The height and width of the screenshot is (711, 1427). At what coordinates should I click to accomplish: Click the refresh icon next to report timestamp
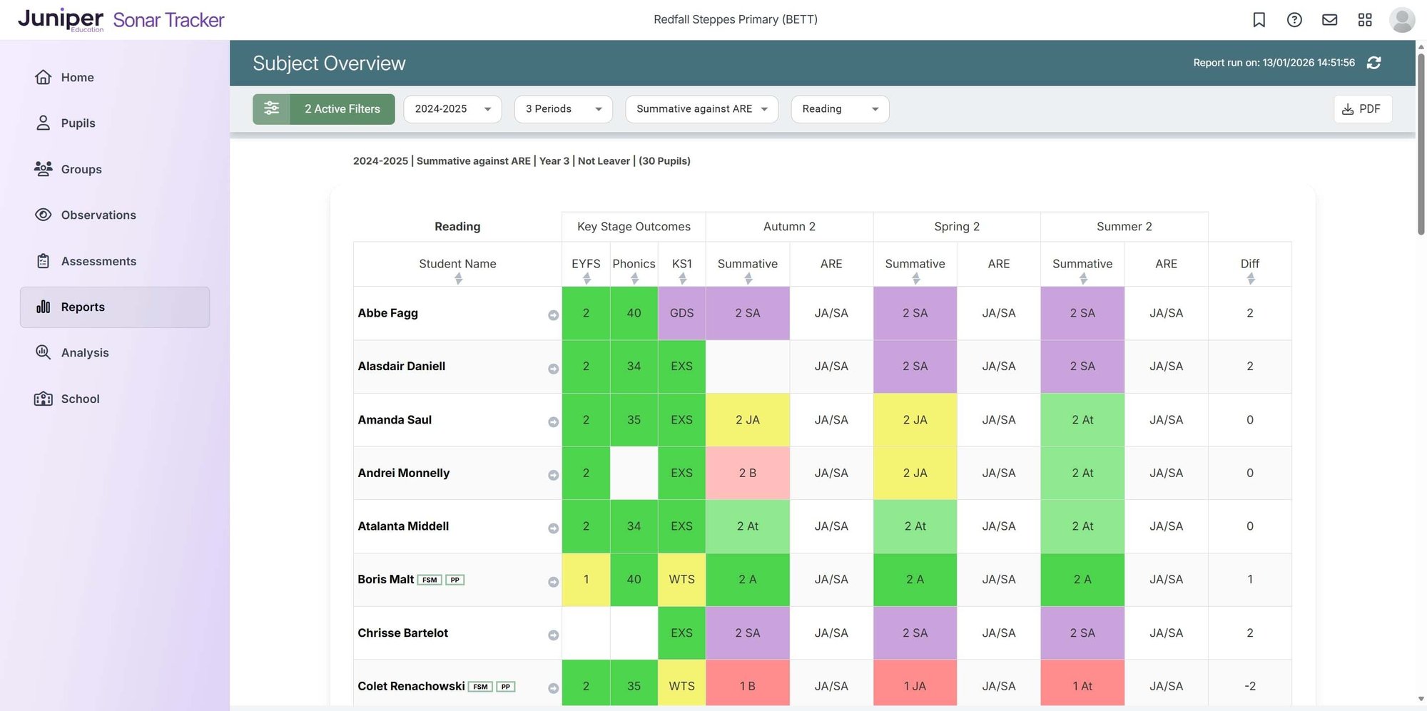point(1374,63)
